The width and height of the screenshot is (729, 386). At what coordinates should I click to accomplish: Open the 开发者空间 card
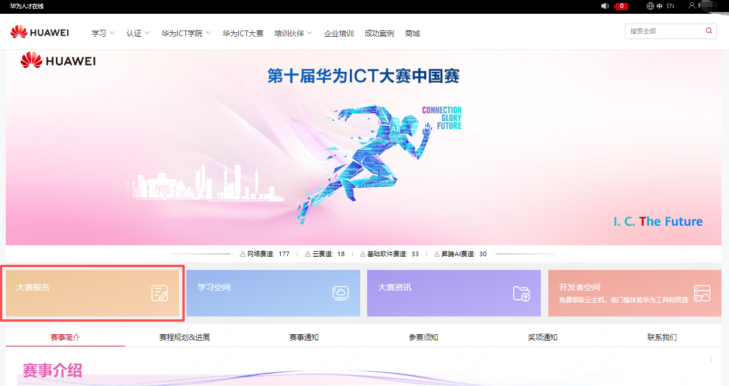[x=634, y=293]
